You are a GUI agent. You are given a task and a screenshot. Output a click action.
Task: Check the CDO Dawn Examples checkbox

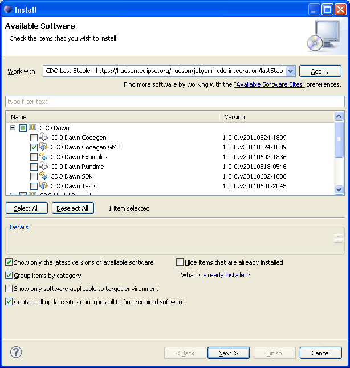tap(34, 157)
